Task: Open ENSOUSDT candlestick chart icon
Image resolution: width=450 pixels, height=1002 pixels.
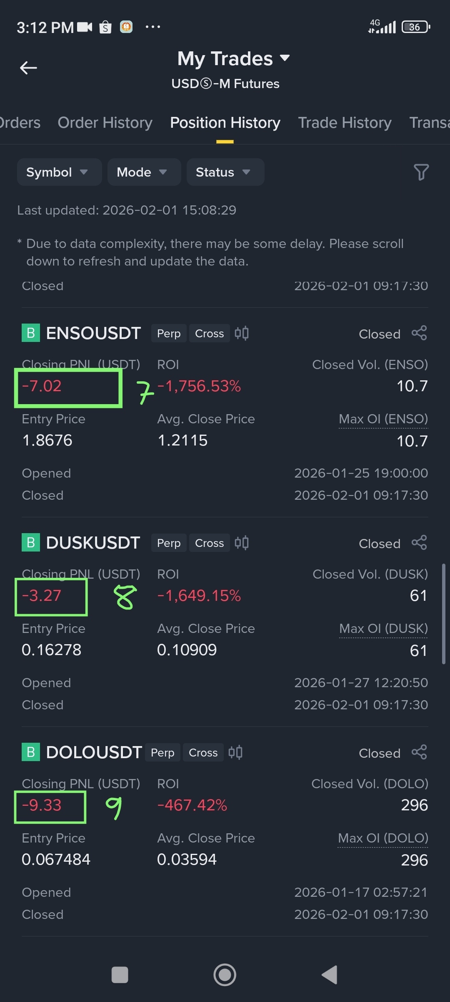Action: pos(242,333)
